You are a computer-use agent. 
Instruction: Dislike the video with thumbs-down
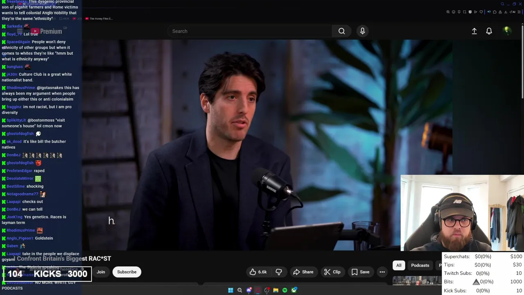coord(279,272)
